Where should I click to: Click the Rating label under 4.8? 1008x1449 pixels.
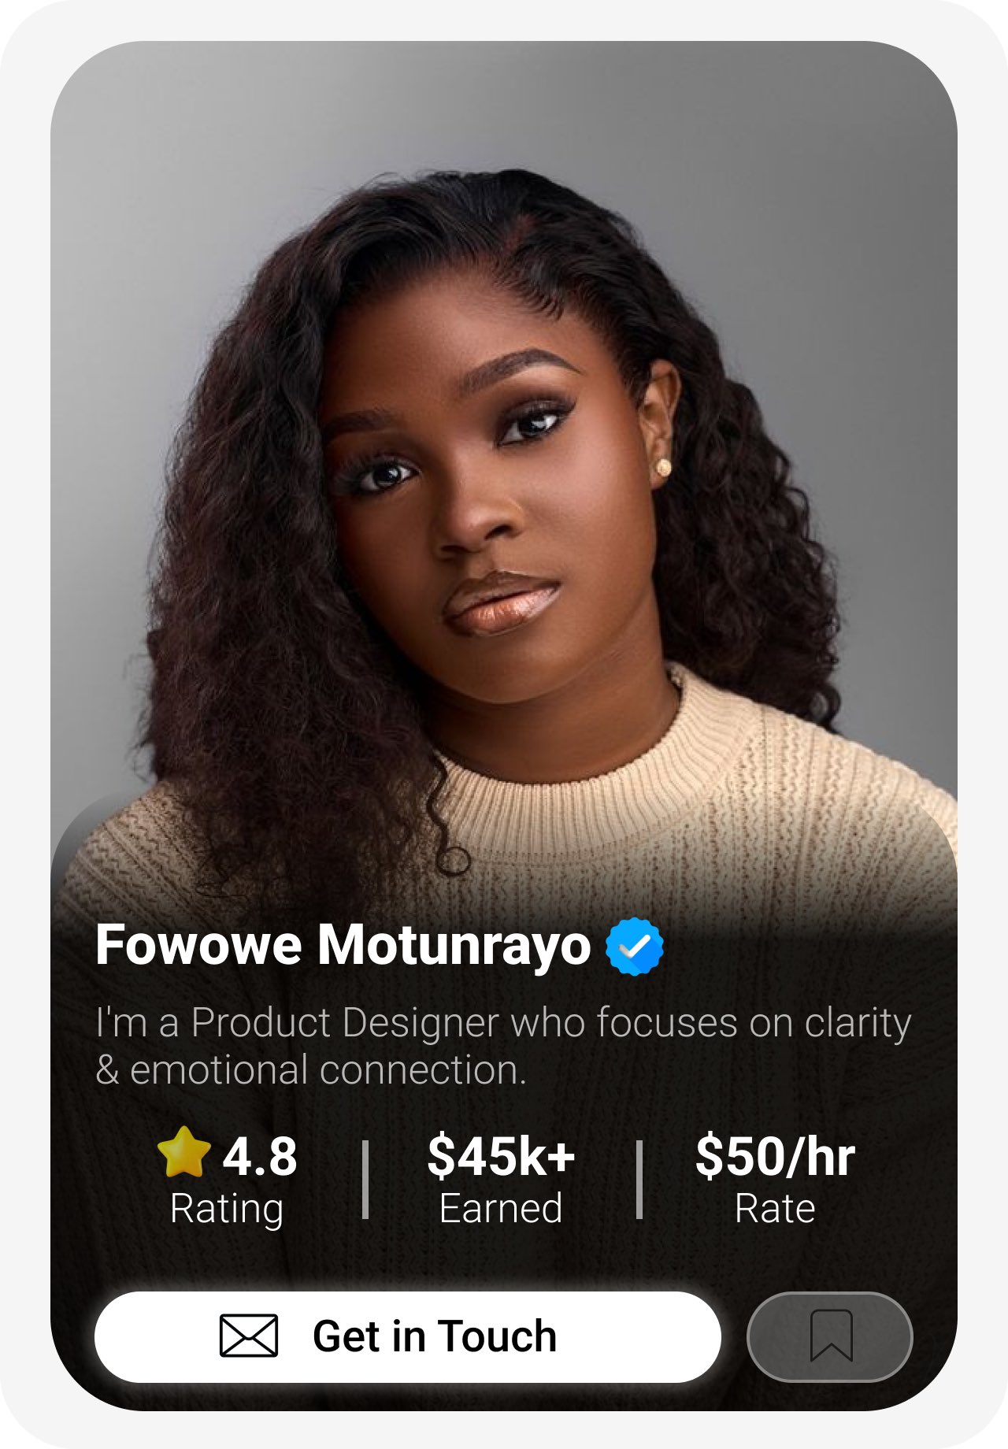227,1209
